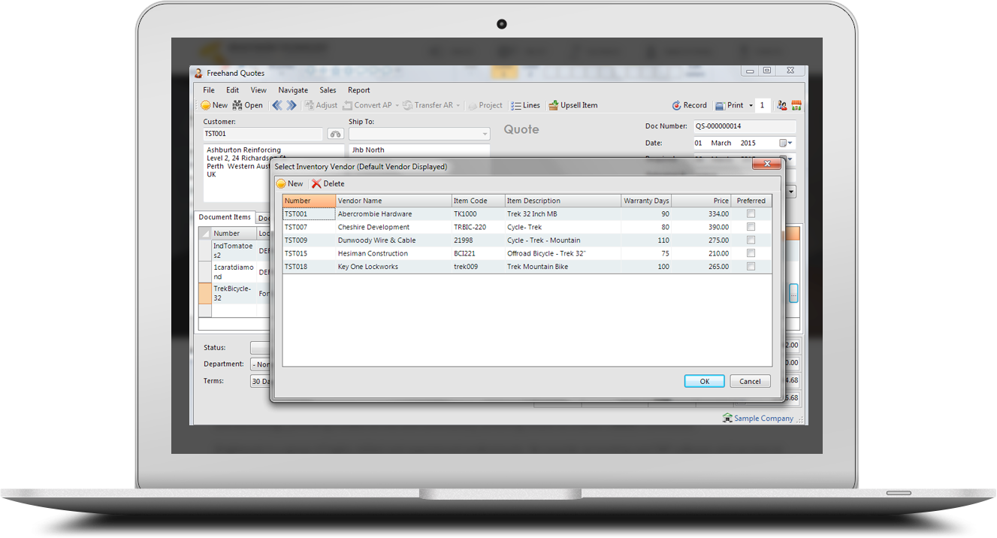Click the New icon in vendor dialog
The image size is (997, 538).
click(281, 184)
